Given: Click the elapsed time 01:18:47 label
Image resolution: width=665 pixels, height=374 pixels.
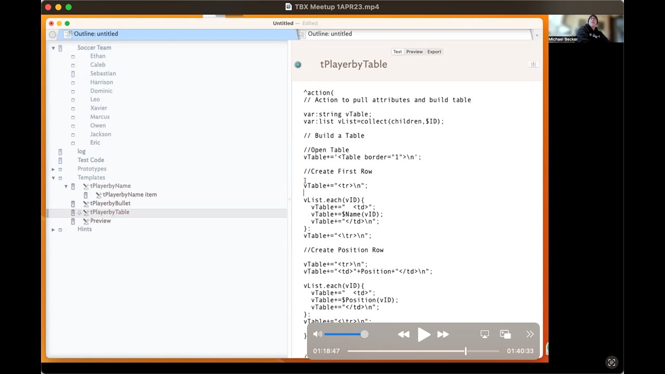Looking at the screenshot, I should (326, 351).
